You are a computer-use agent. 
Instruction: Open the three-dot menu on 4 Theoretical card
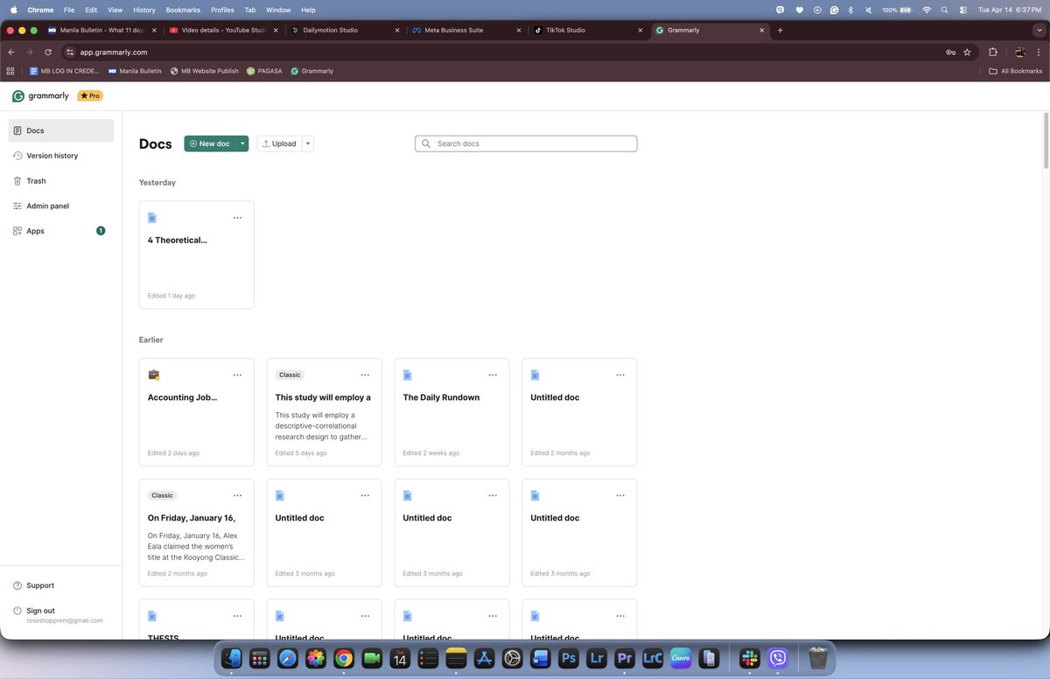click(x=237, y=218)
